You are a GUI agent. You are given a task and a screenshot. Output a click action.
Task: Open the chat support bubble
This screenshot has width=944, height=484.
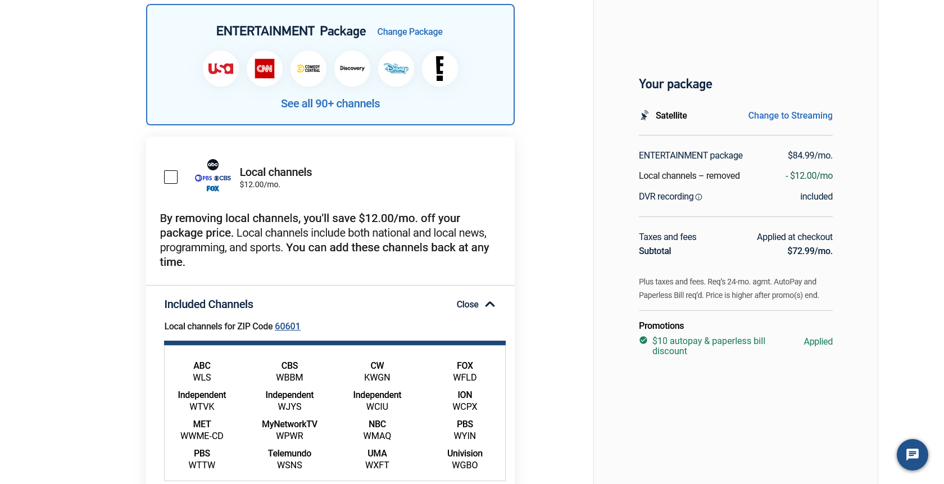click(912, 454)
